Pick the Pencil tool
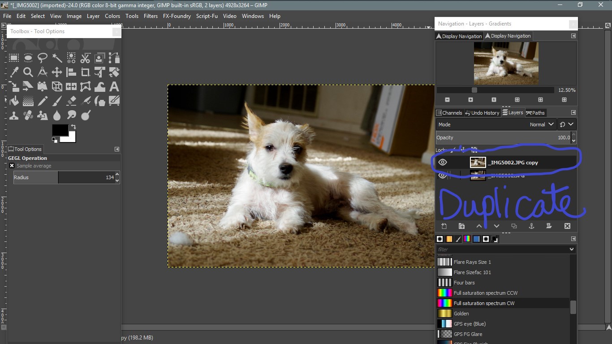 tap(43, 101)
